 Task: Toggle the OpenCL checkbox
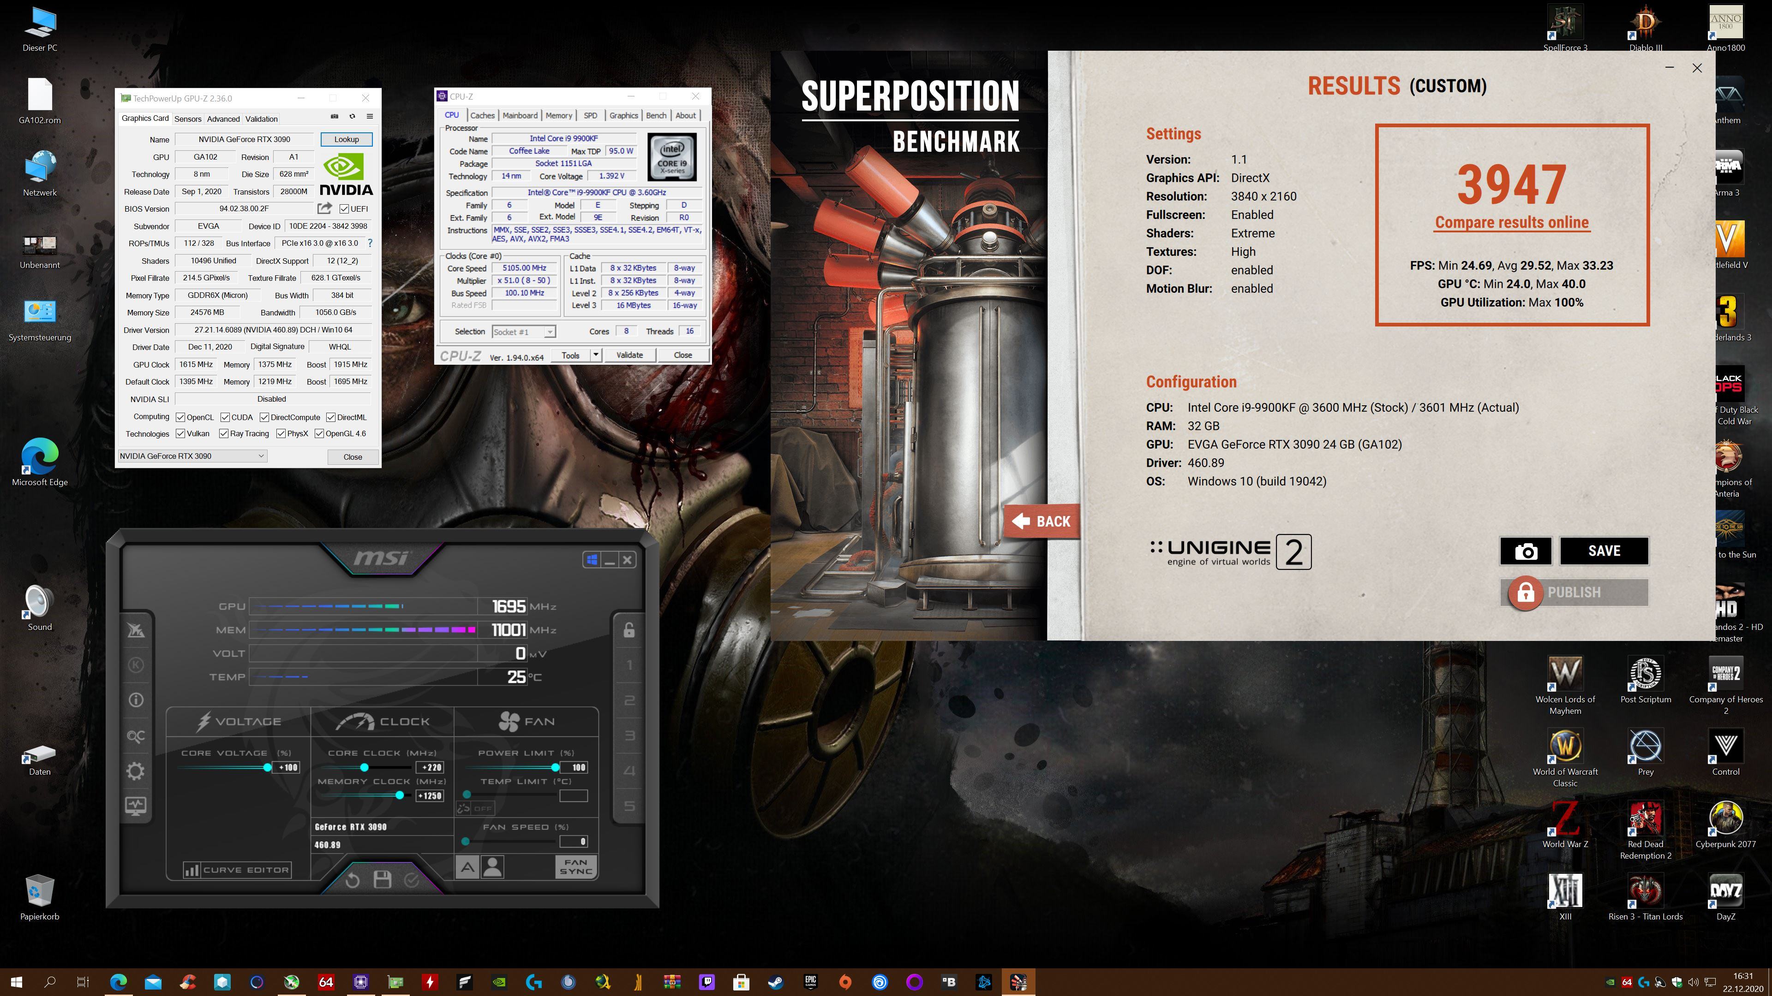point(180,417)
